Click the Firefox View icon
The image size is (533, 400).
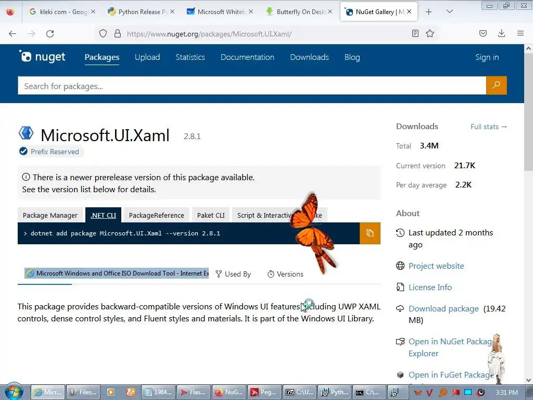coord(10,11)
